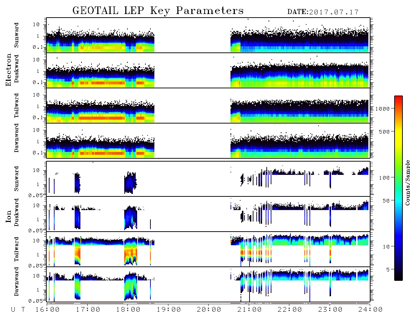Click the Electron Dawnward spectrogram panel

(208, 141)
